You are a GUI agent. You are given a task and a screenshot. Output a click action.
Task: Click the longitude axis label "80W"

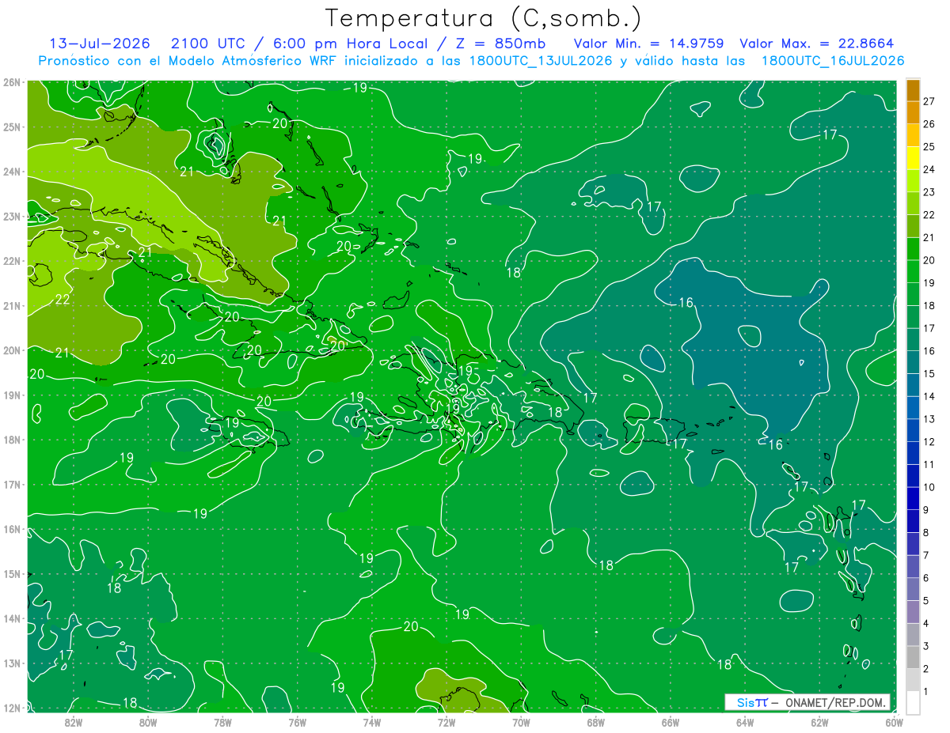148,721
